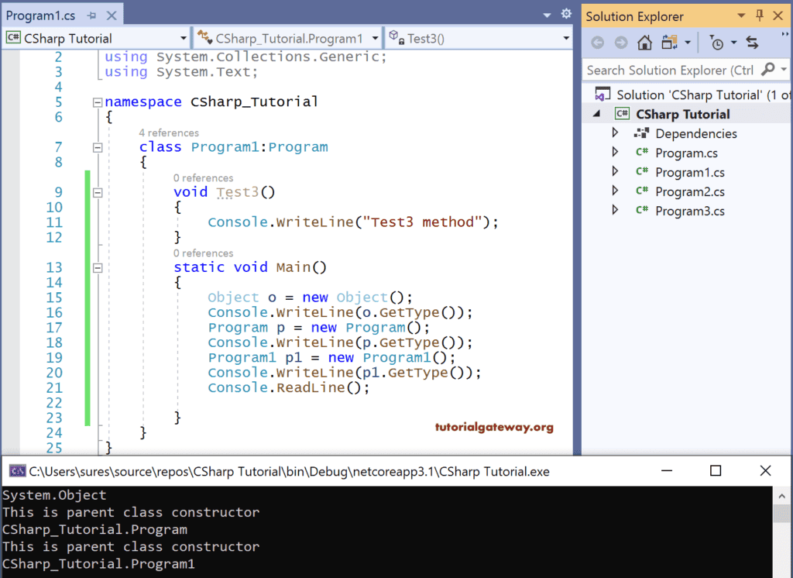Click the Search Solution Explorer input field
The width and height of the screenshot is (793, 578).
[x=670, y=70]
